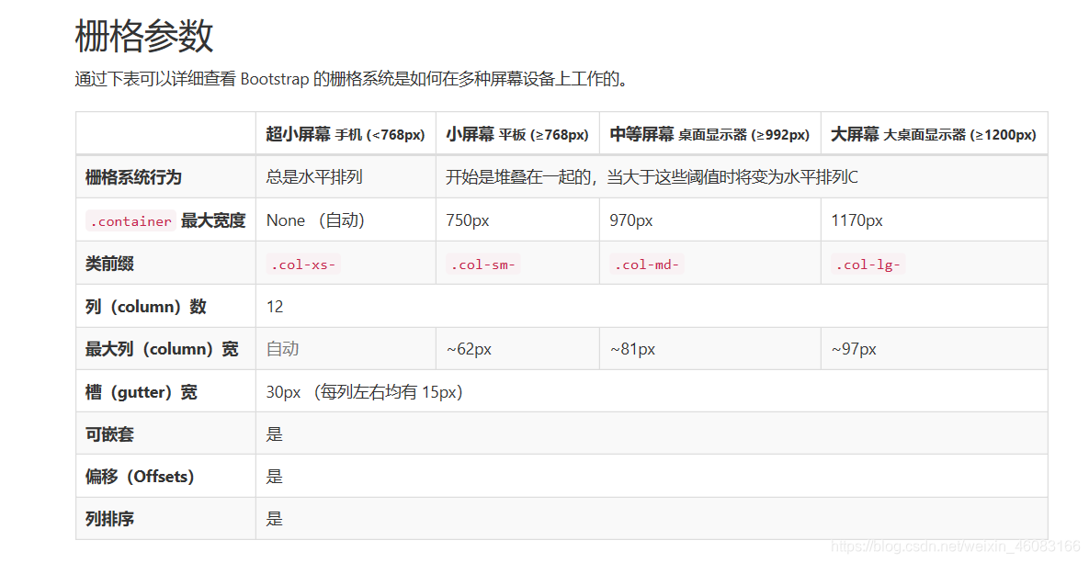Click the .col-lg- code snippet

pos(868,265)
